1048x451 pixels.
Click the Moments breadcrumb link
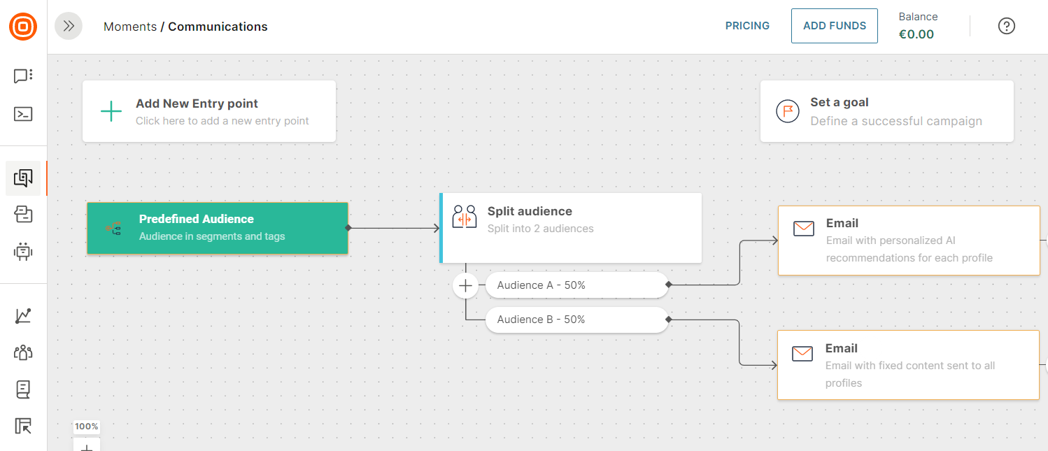(130, 27)
